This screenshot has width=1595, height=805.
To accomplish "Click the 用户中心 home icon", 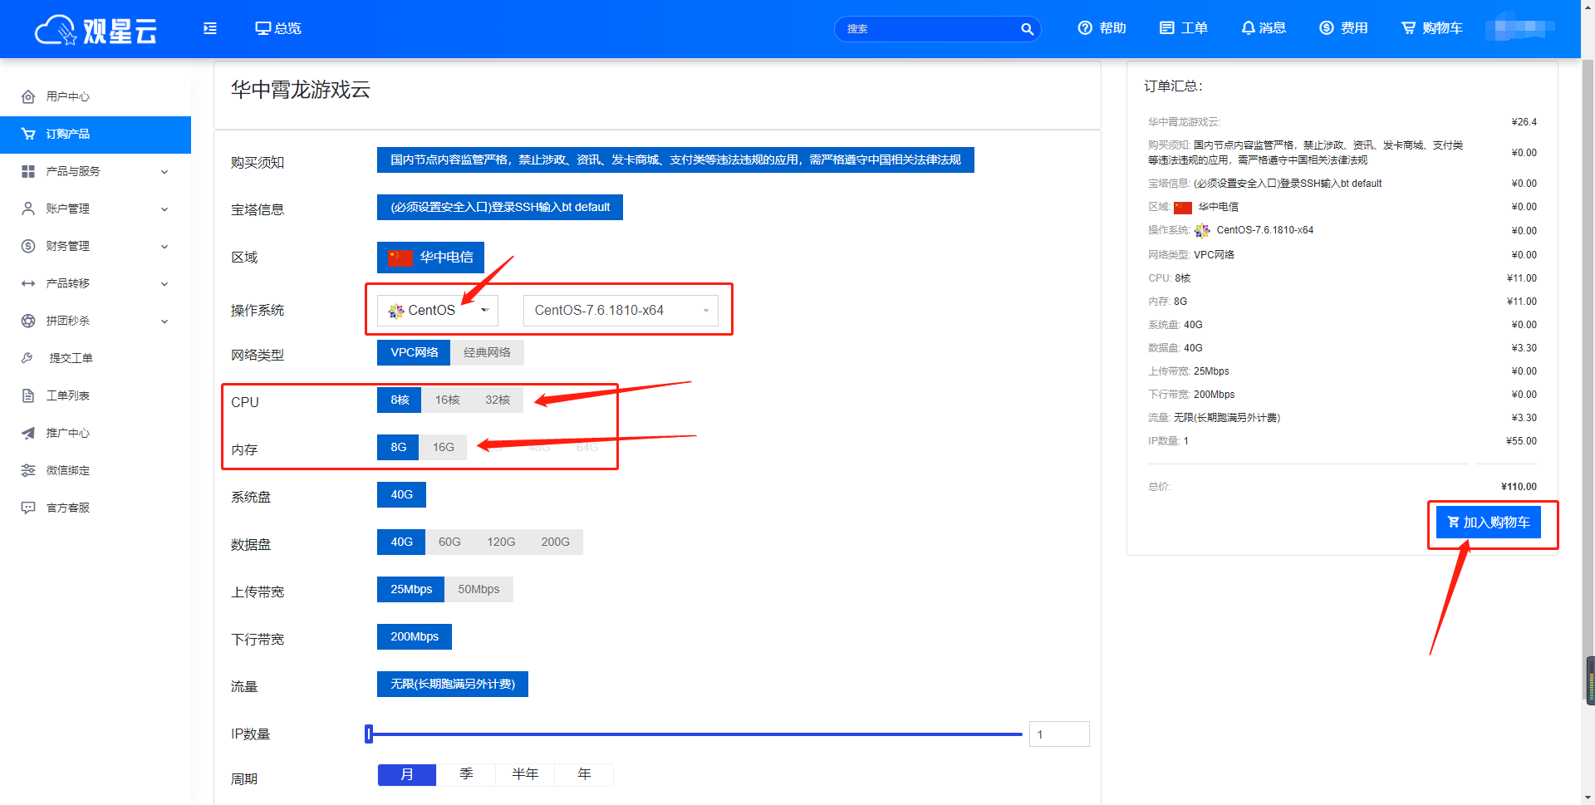I will 28,96.
